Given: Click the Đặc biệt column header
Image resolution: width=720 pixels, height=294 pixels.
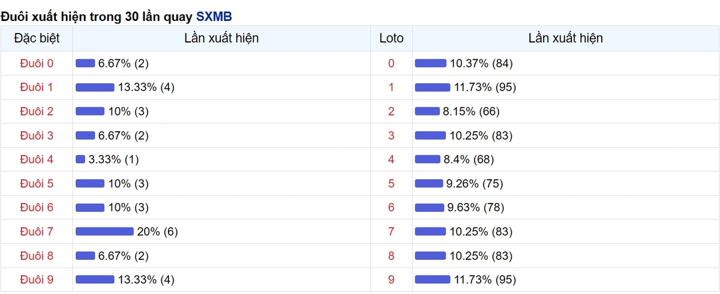Looking at the screenshot, I should (x=37, y=38).
